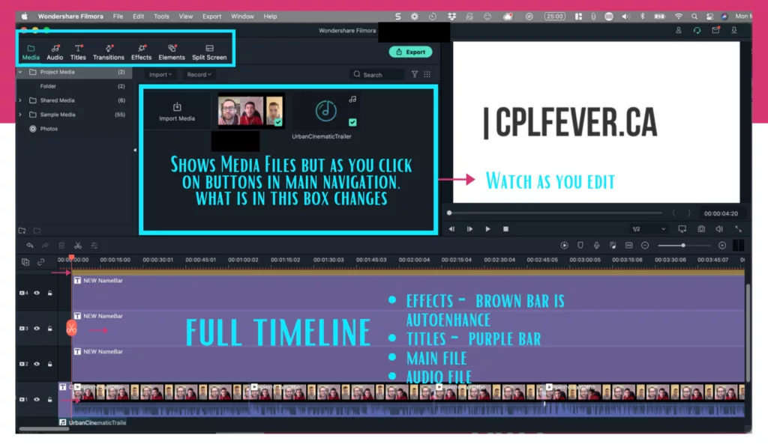Click the zoom to fit timeline icon
Viewport: 768px width, 444px height.
tap(629, 246)
